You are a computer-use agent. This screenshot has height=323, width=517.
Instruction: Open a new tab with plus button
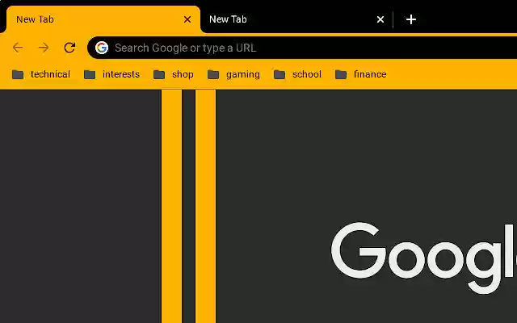coord(411,19)
